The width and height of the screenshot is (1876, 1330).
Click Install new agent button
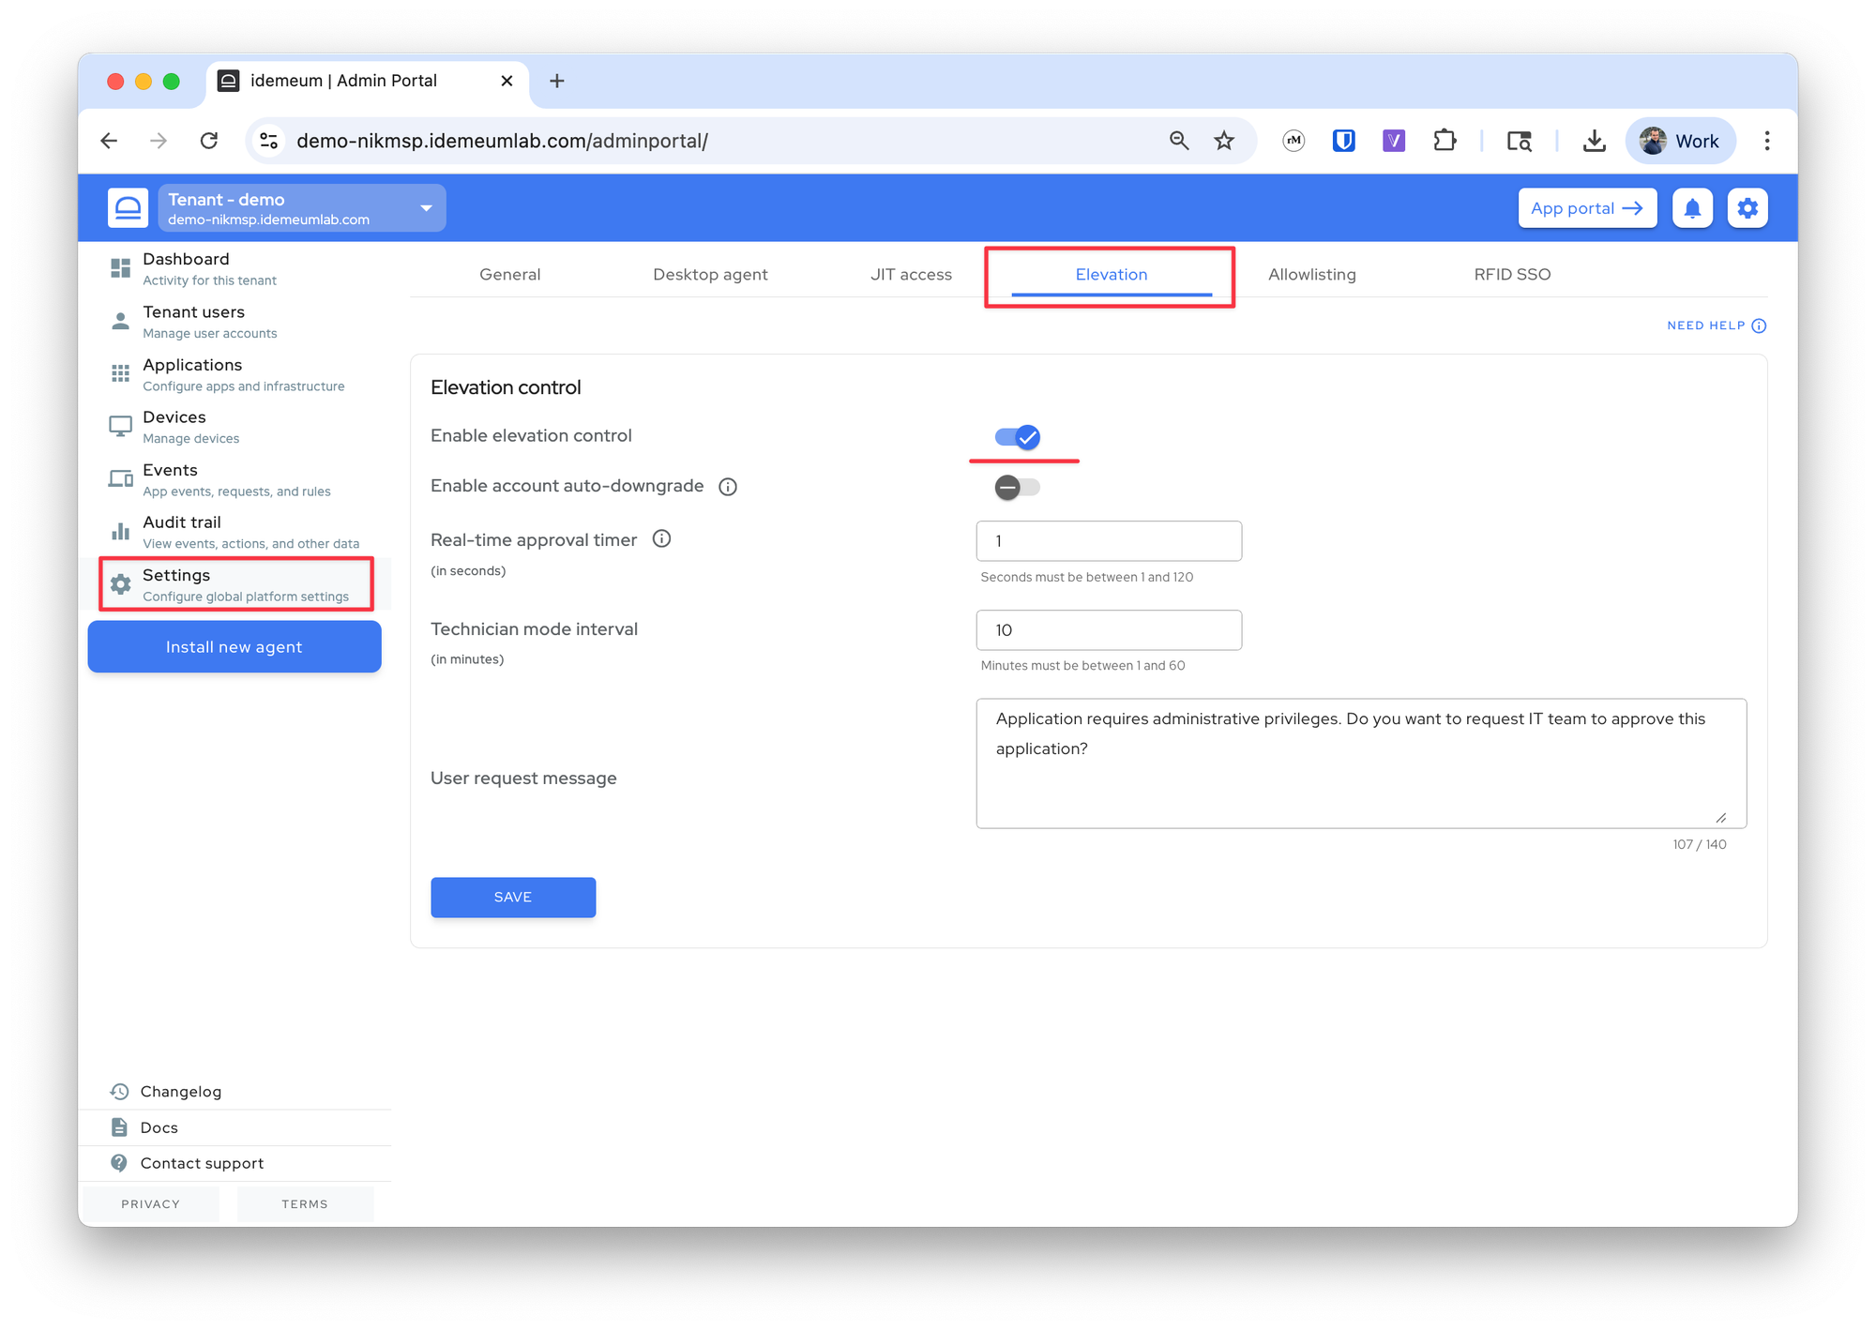[234, 647]
